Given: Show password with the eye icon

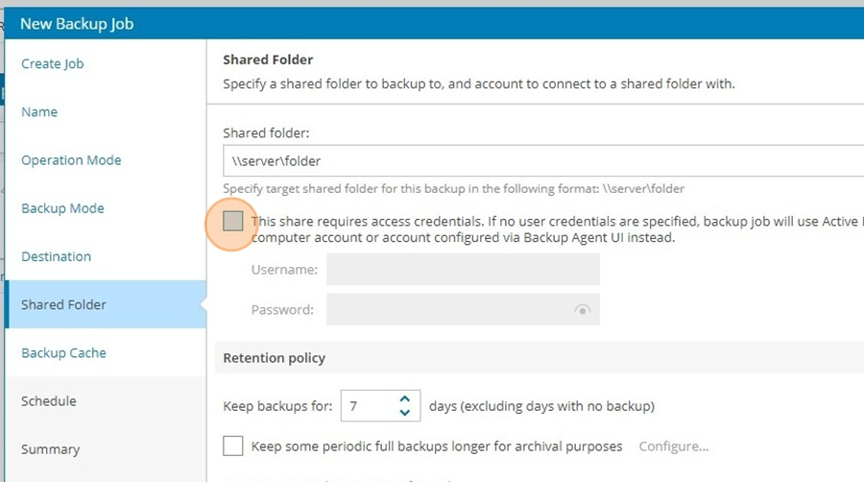Looking at the screenshot, I should pyautogui.click(x=583, y=309).
